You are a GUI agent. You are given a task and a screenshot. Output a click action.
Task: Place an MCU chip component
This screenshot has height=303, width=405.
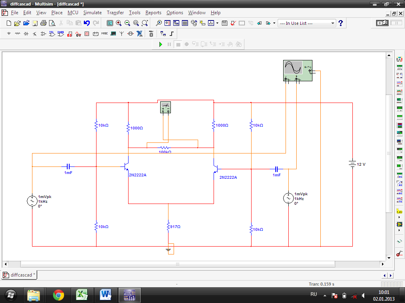click(x=151, y=34)
